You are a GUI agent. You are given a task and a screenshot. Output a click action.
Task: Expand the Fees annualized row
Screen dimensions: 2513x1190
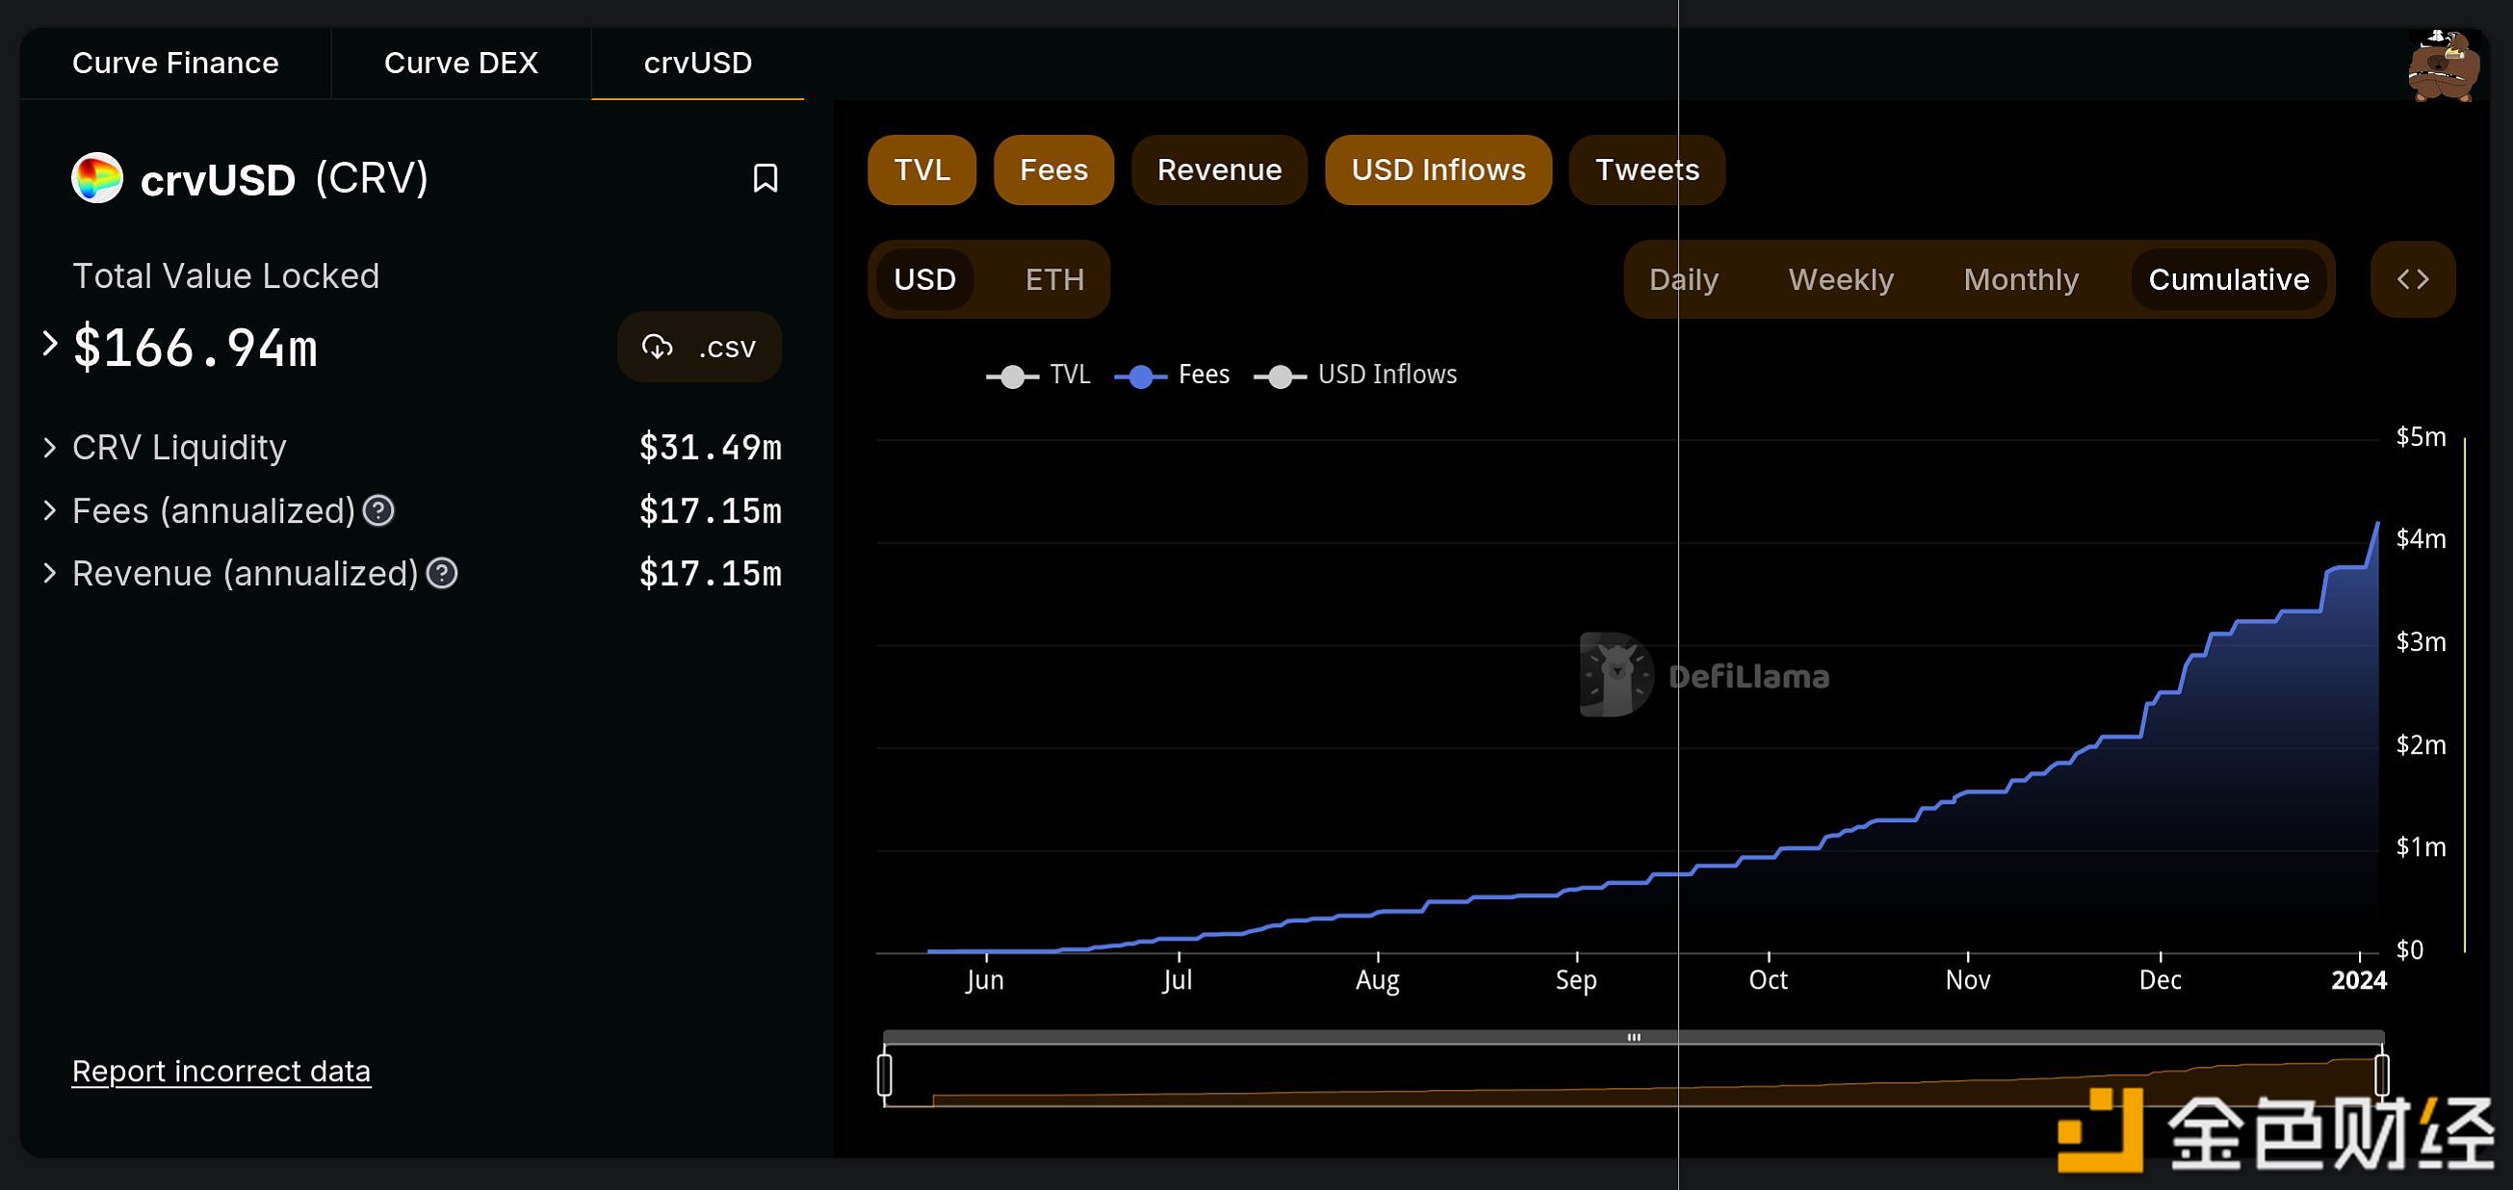click(51, 510)
